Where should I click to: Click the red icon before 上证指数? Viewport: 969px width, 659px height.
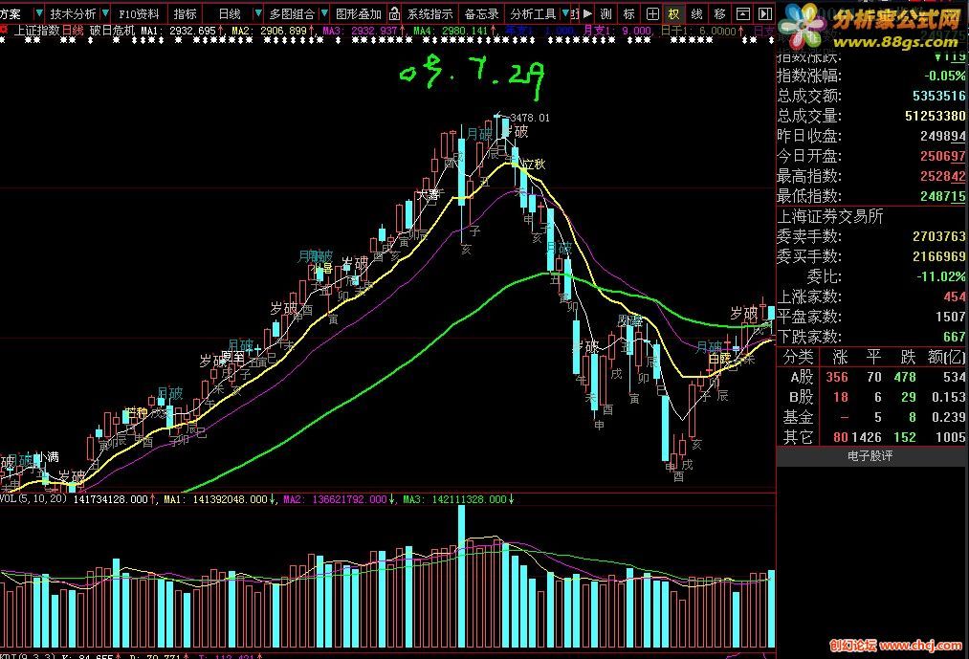(5, 30)
